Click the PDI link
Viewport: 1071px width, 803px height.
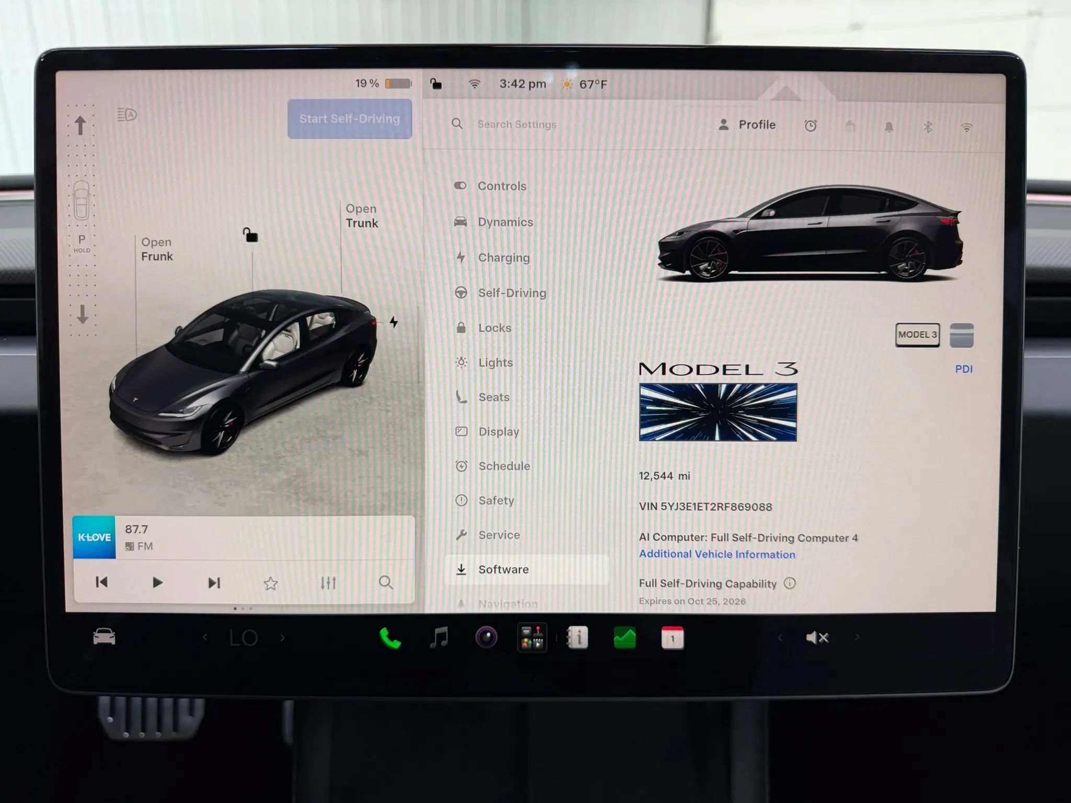click(x=964, y=369)
